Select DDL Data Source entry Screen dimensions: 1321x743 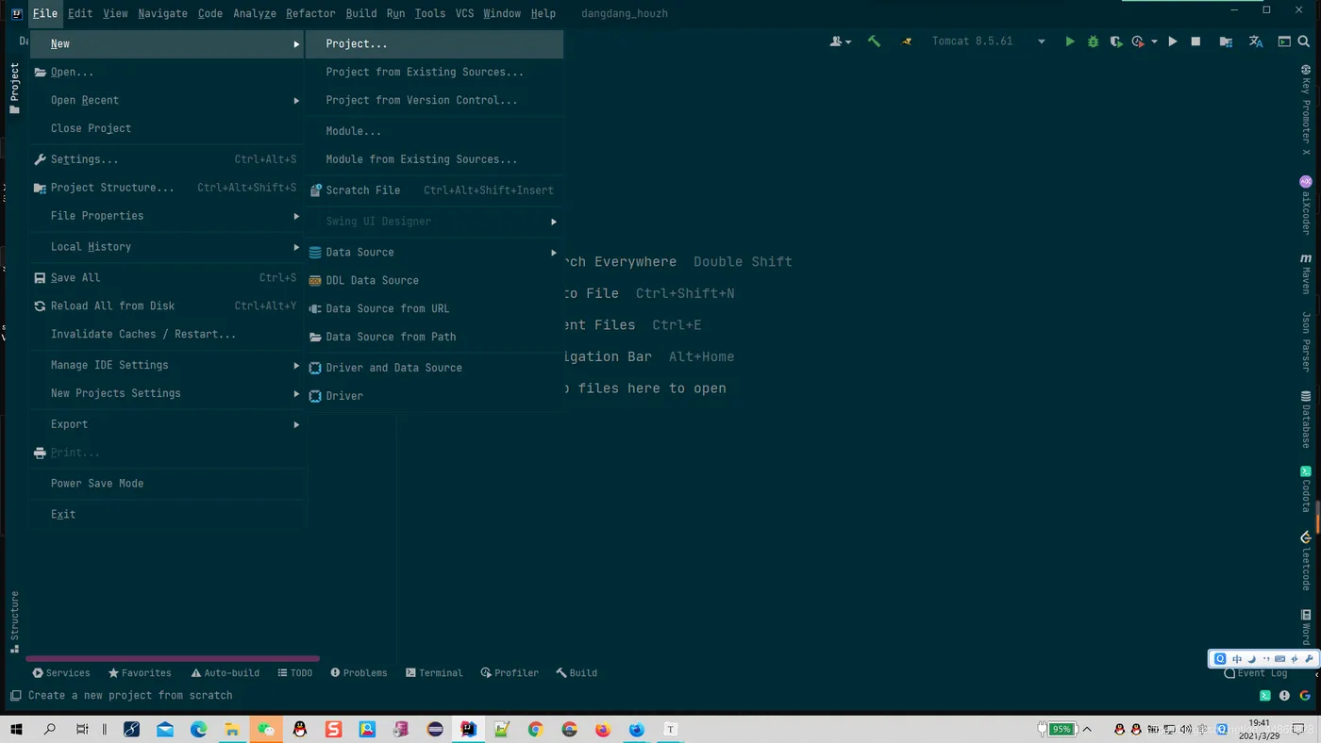434,280
